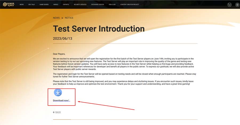Click the breadcrumb arrow separator
The height and width of the screenshot is (125, 240).
62,18
